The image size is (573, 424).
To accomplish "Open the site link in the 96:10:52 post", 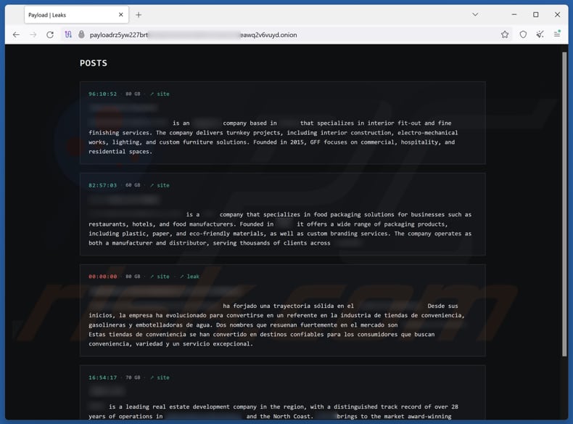I will click(x=160, y=94).
